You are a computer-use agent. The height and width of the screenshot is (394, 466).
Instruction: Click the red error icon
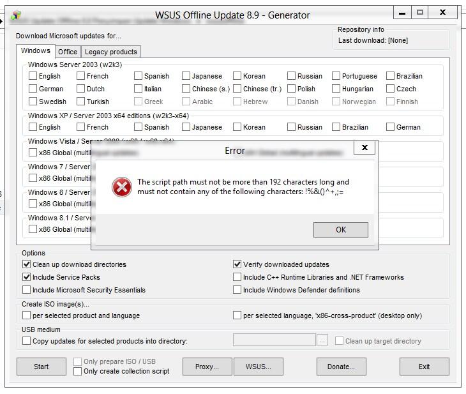pyautogui.click(x=121, y=187)
